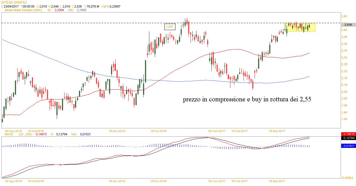356x186 pixels.
Task: Click 15-Feb-2017 on the price chart date axis
Action: (239, 131)
